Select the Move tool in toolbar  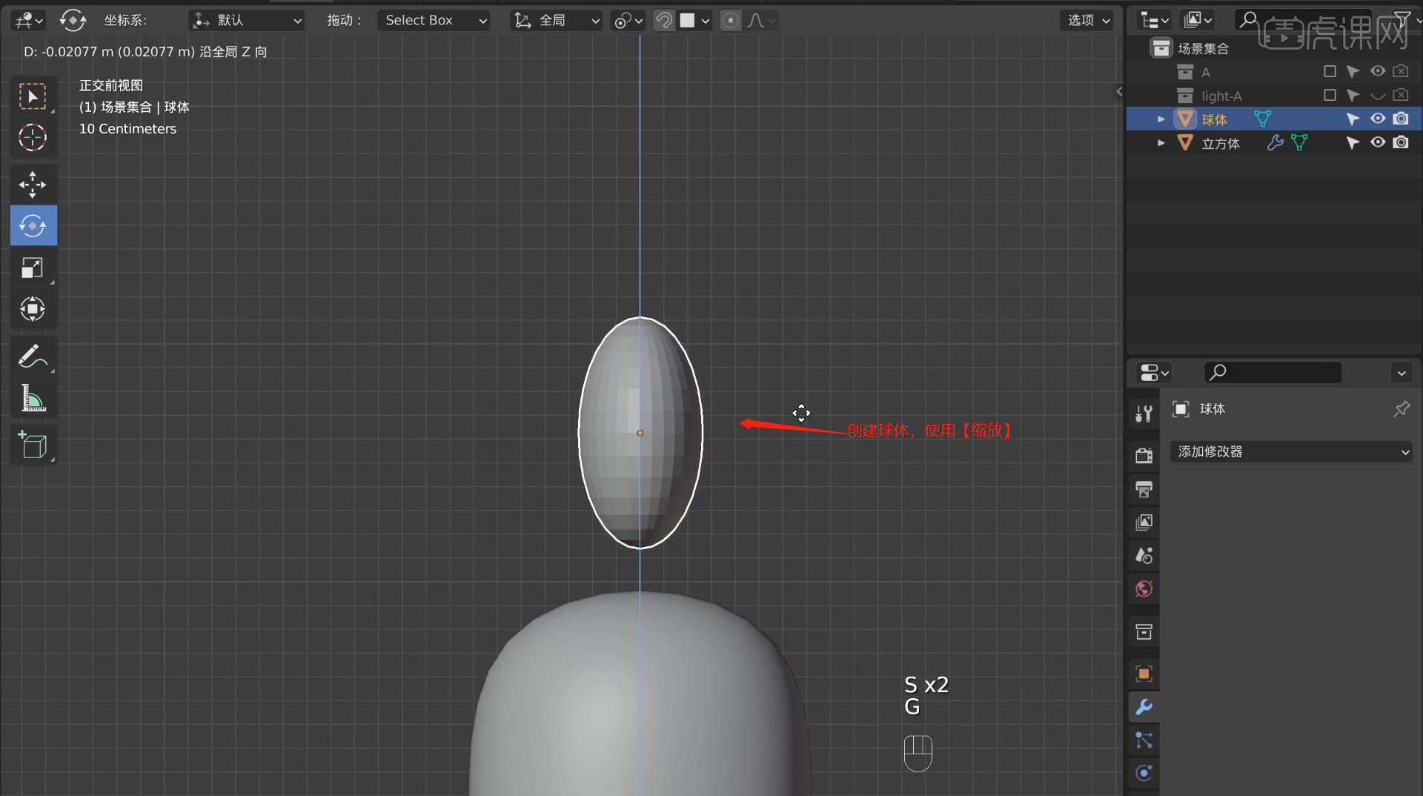(33, 185)
